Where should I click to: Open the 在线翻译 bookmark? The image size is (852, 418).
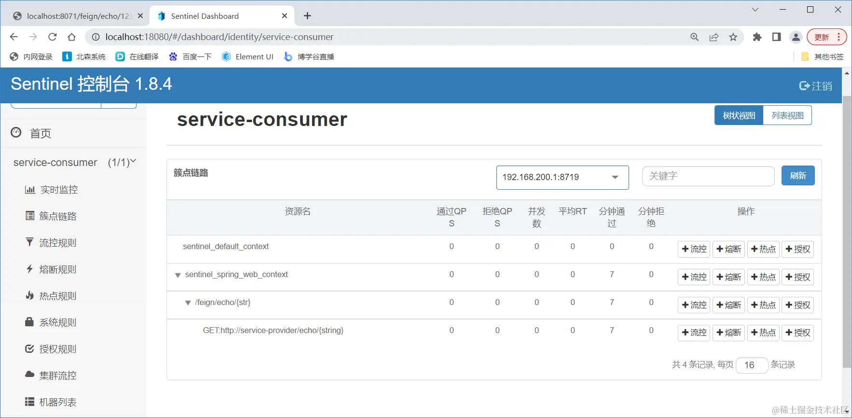(137, 56)
